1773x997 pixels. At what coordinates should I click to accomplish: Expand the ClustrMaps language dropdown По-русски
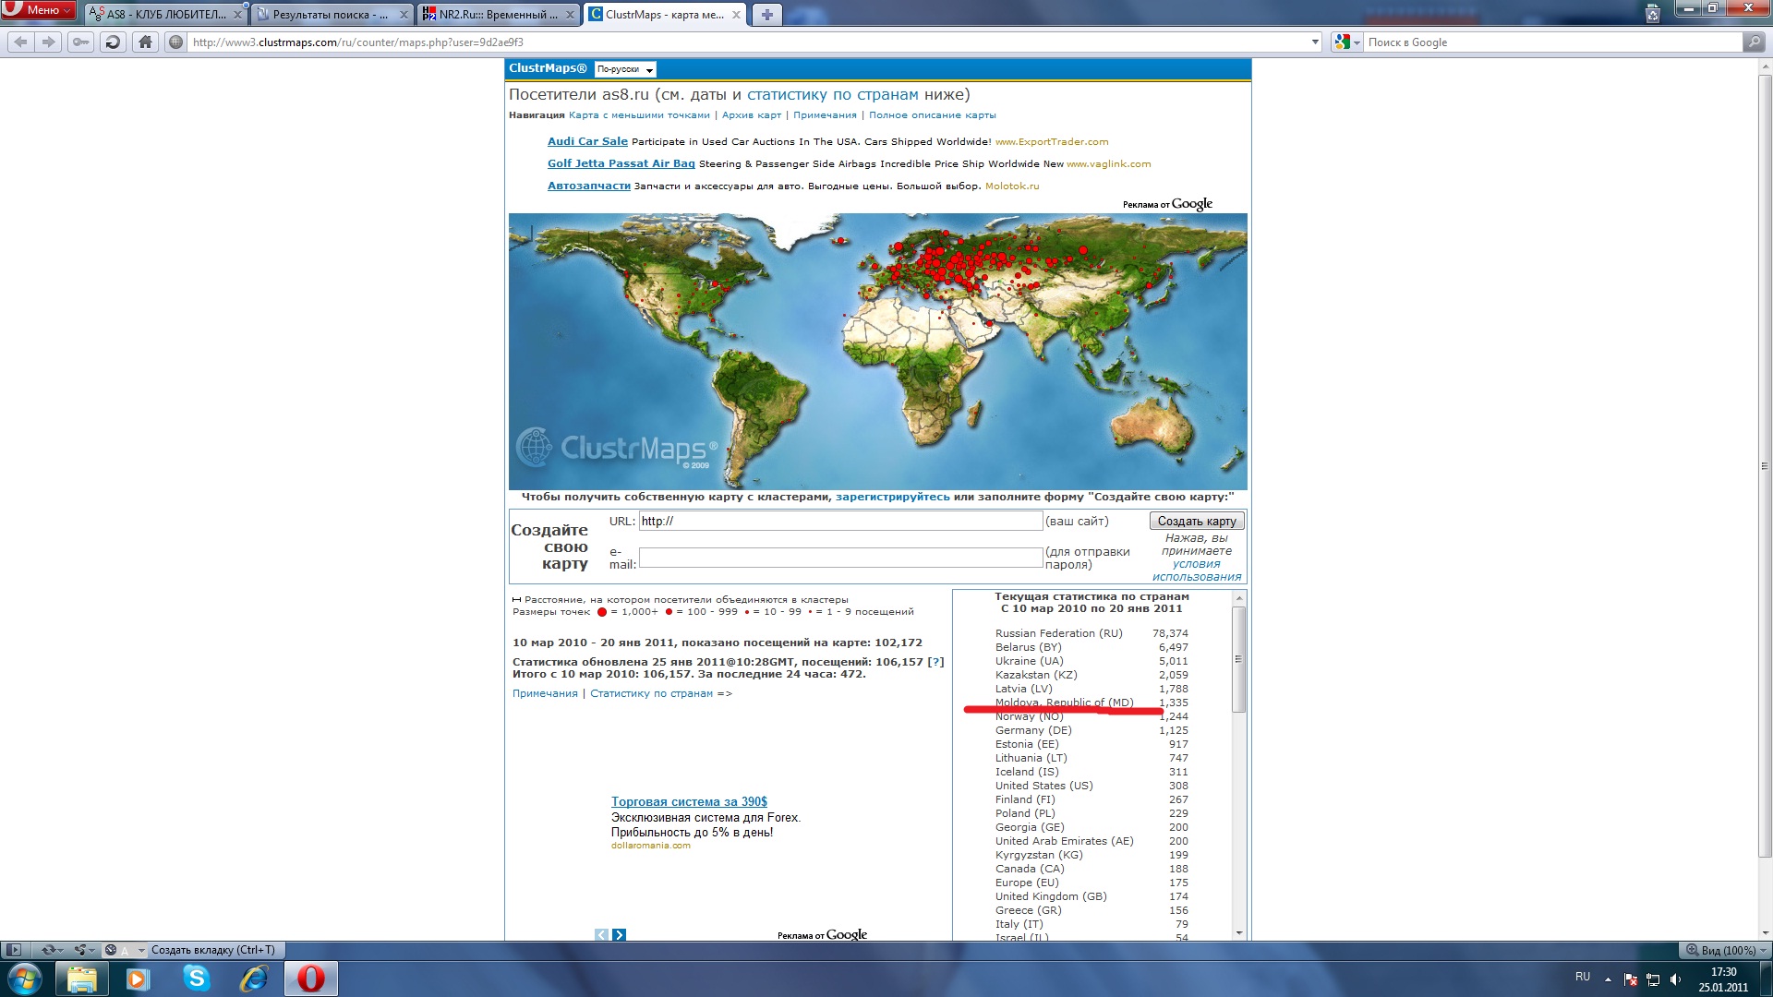(625, 69)
